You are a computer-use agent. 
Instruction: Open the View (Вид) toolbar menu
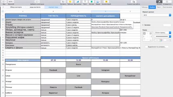4,2
